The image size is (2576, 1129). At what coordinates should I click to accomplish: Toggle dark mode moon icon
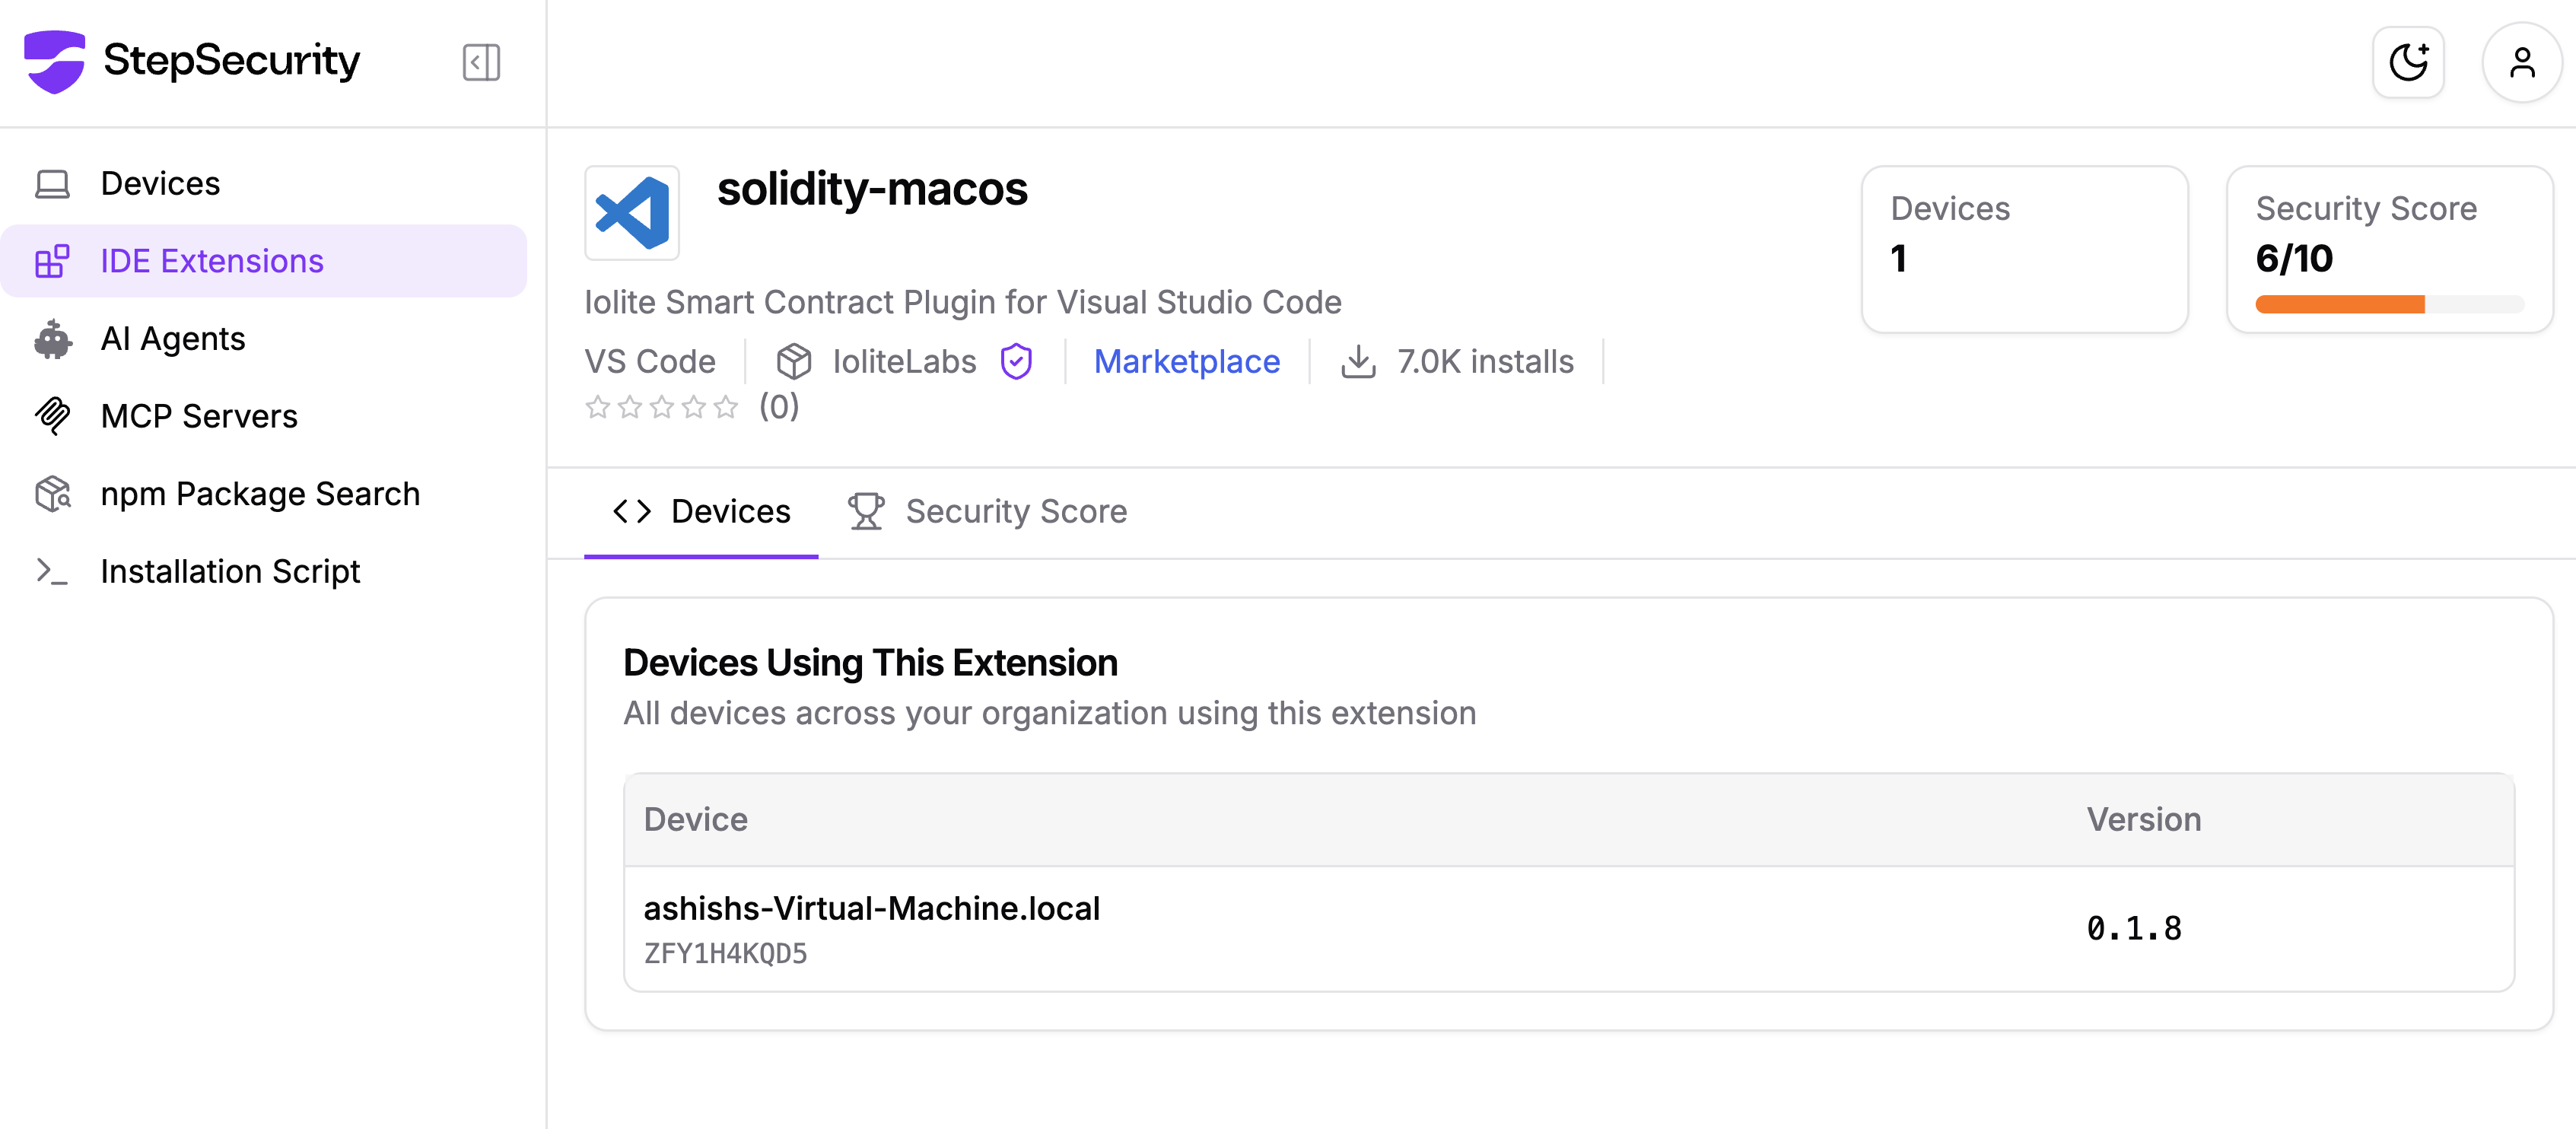point(2408,62)
